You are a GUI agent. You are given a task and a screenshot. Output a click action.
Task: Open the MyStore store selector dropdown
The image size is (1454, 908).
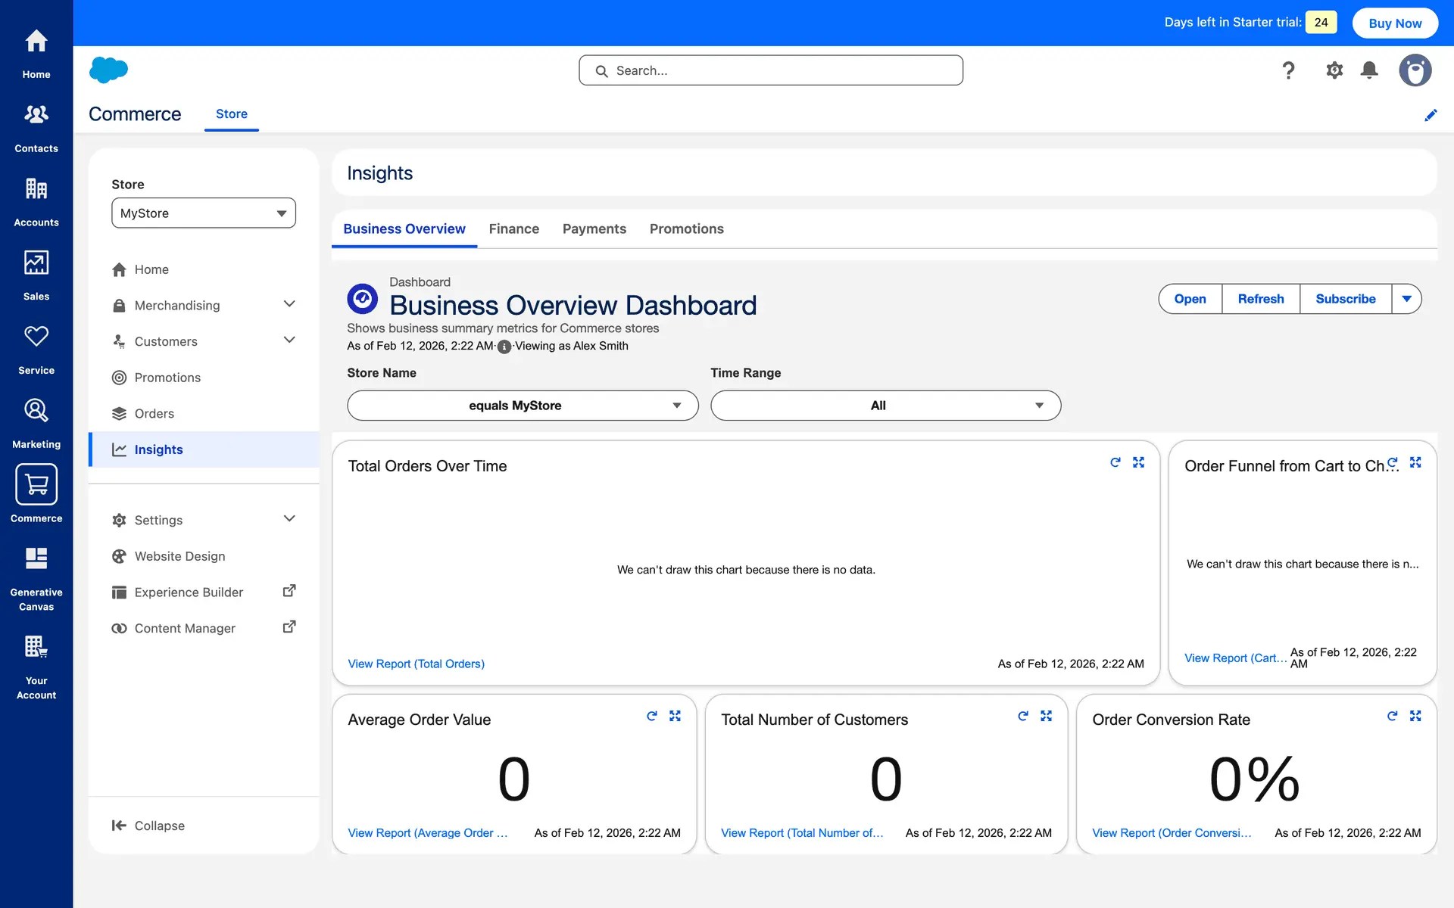[203, 213]
